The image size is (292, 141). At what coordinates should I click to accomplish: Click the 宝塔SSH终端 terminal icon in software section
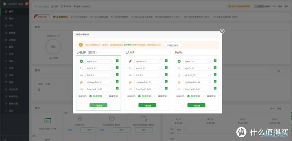coord(48,120)
